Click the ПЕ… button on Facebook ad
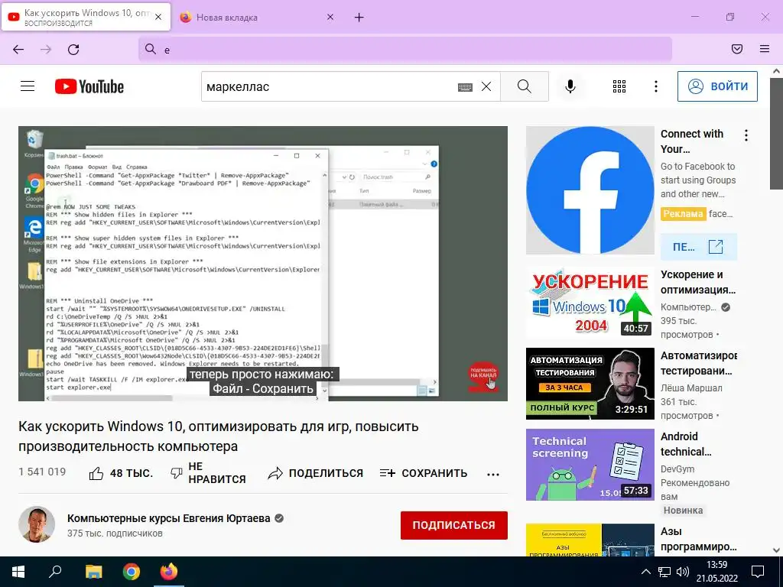783x587 pixels. tap(699, 247)
